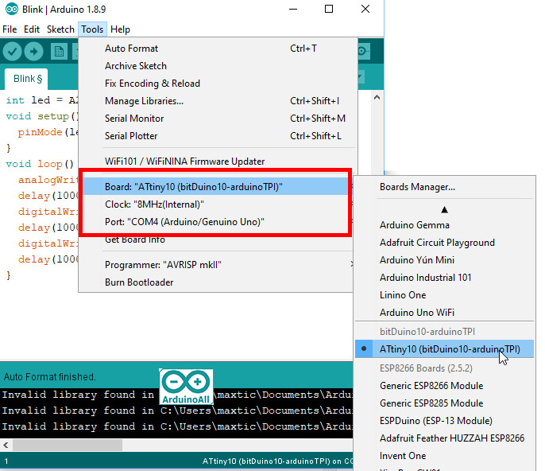Image resolution: width=545 pixels, height=471 pixels.
Task: Click 'void loop()' code line
Action: (40, 164)
